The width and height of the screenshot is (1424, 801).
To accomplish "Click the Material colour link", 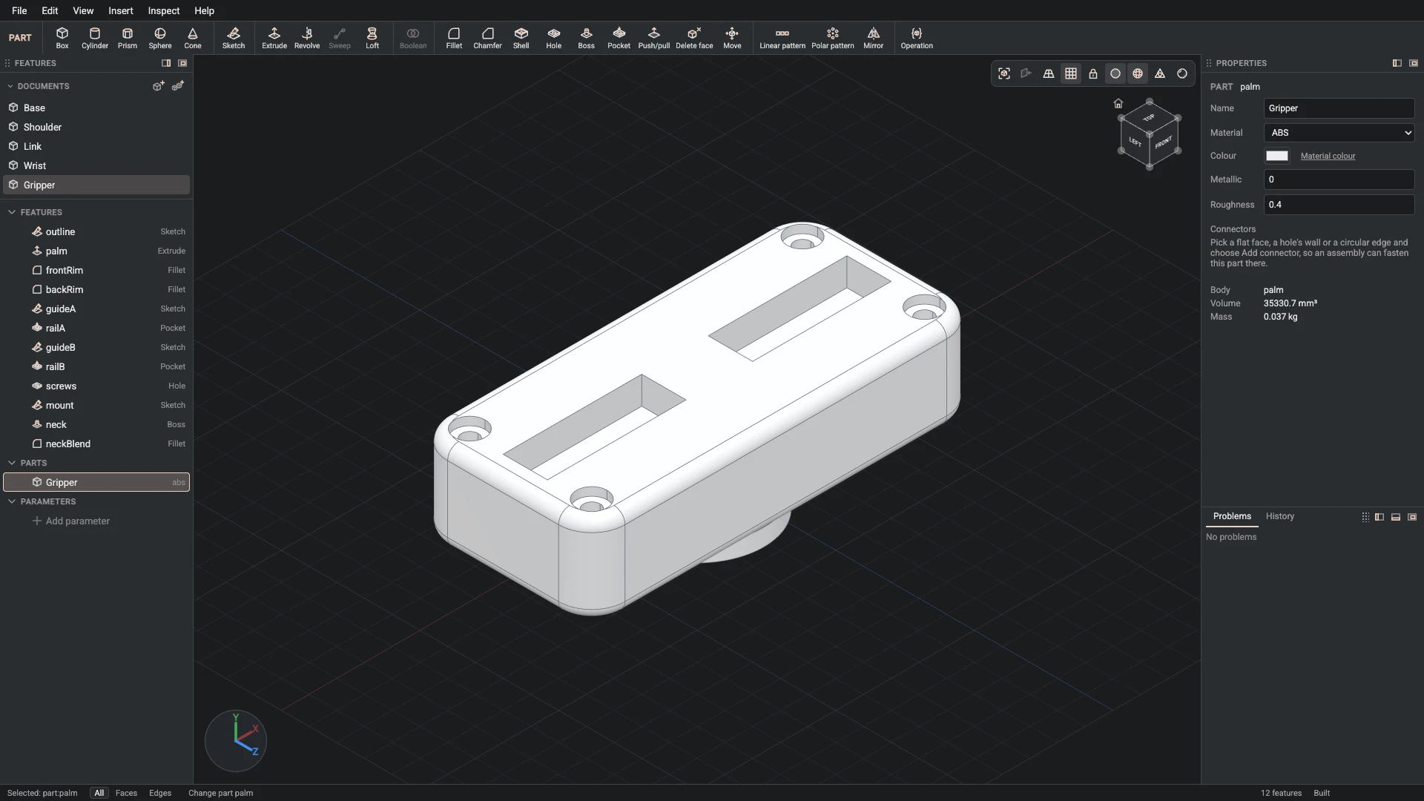I will [1328, 156].
